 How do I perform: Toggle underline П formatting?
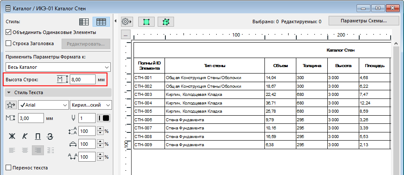[37, 136]
